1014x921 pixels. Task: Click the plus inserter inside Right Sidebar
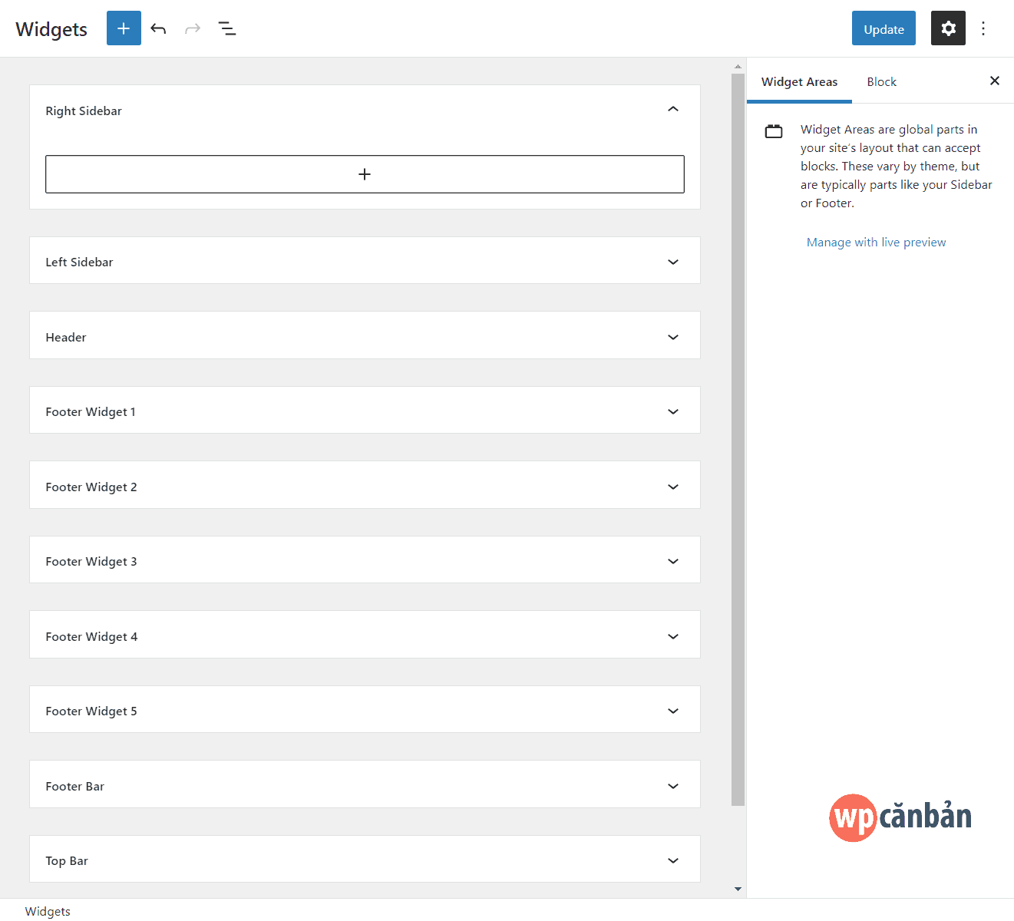pos(365,174)
